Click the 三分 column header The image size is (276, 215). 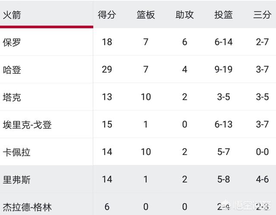click(x=262, y=15)
